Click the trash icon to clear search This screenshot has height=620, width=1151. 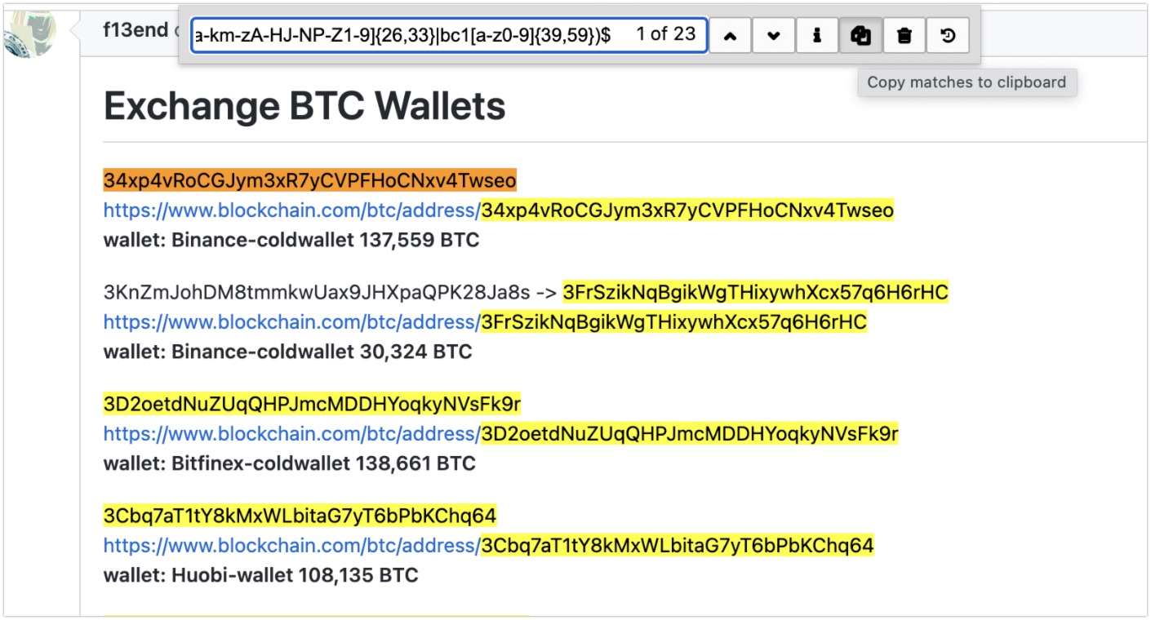tap(904, 37)
